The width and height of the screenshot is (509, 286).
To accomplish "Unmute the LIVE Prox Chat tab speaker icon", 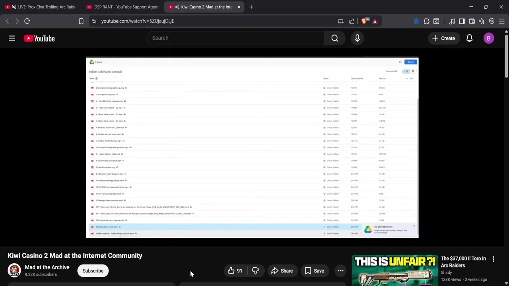I will pyautogui.click(x=14, y=7).
